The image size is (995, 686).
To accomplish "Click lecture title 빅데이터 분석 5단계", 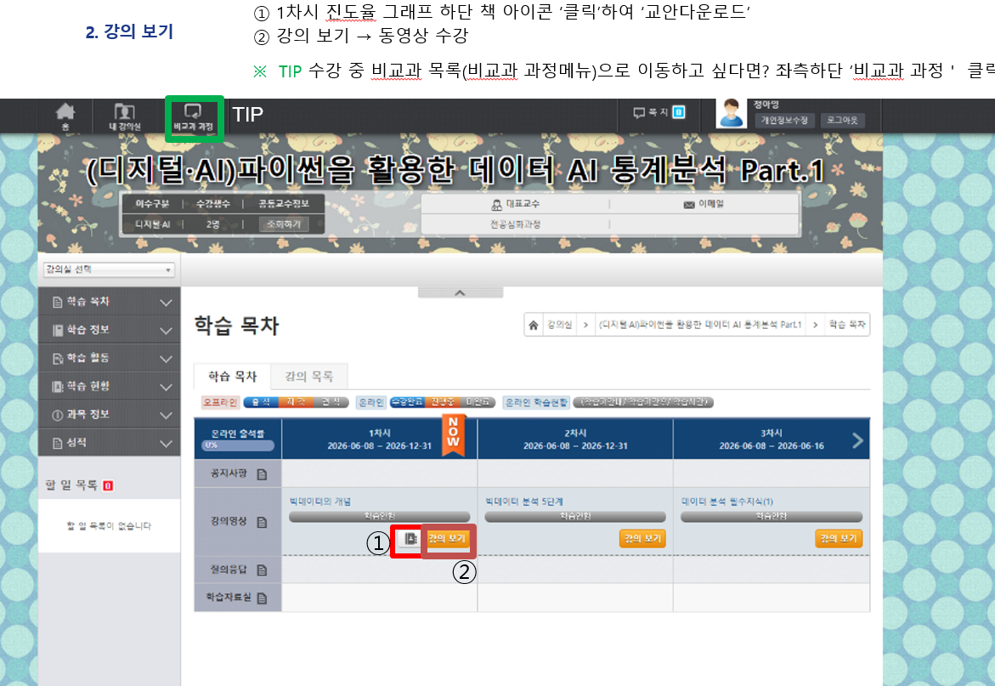I will 524,502.
